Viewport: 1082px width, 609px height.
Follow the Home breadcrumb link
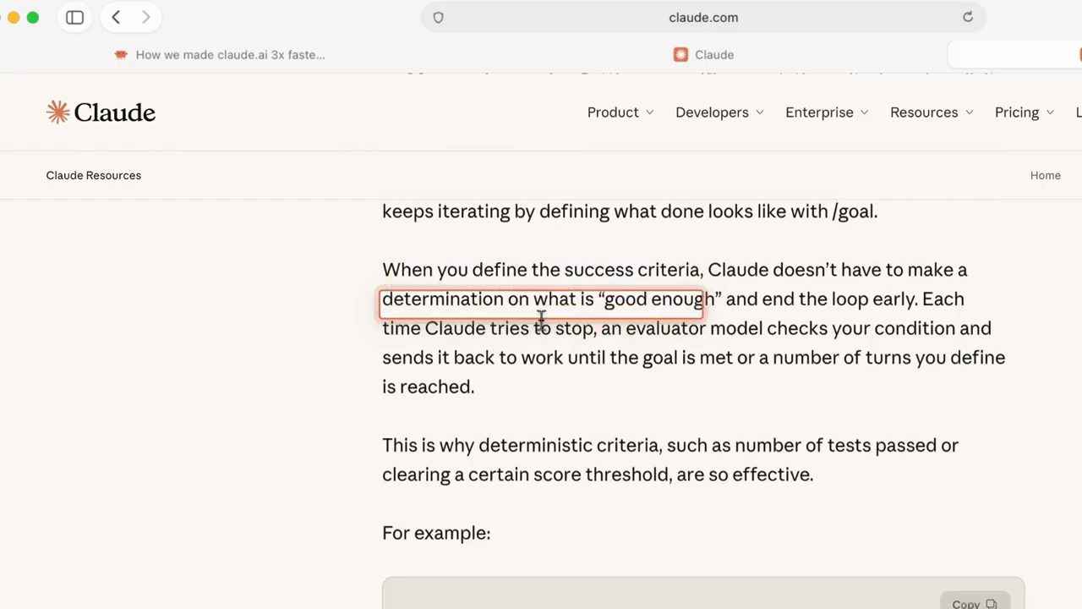click(1045, 175)
